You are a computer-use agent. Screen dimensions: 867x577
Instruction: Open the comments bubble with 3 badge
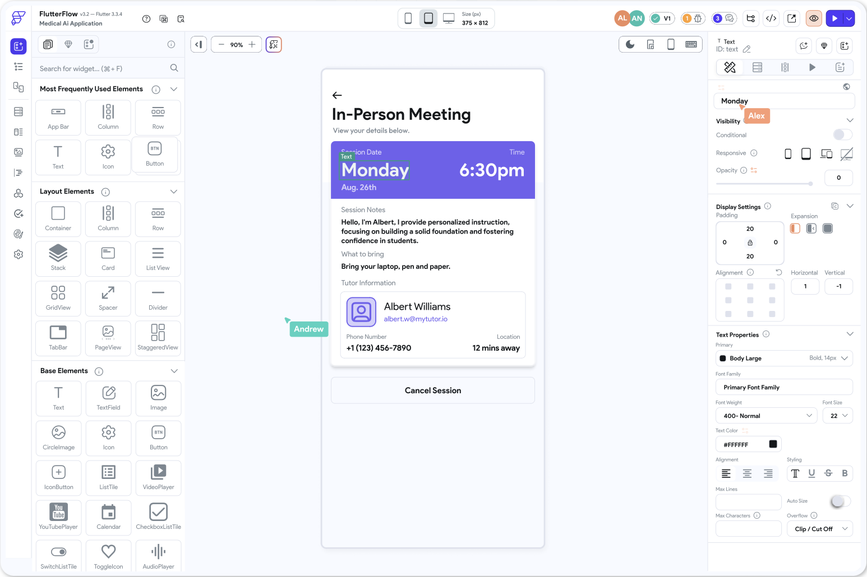coord(724,18)
